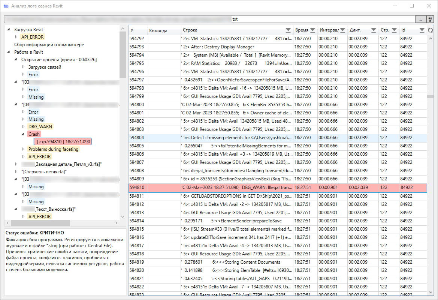Expand the Загрузка связей node

click(23, 67)
